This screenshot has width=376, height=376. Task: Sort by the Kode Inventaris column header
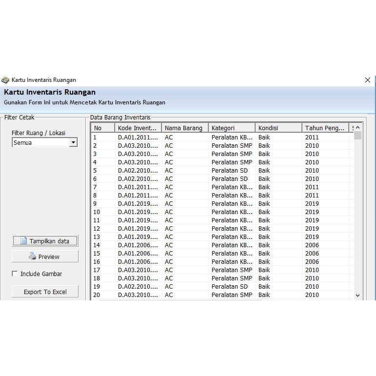(138, 128)
